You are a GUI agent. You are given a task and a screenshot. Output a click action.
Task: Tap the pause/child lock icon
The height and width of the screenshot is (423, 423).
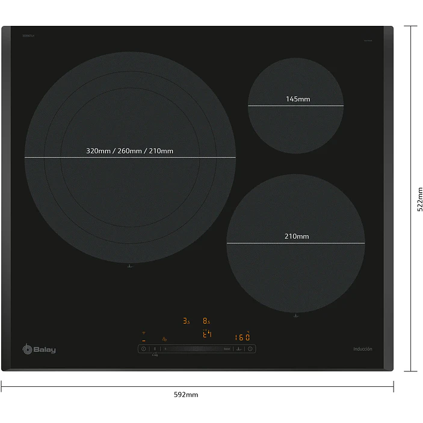[155, 349]
